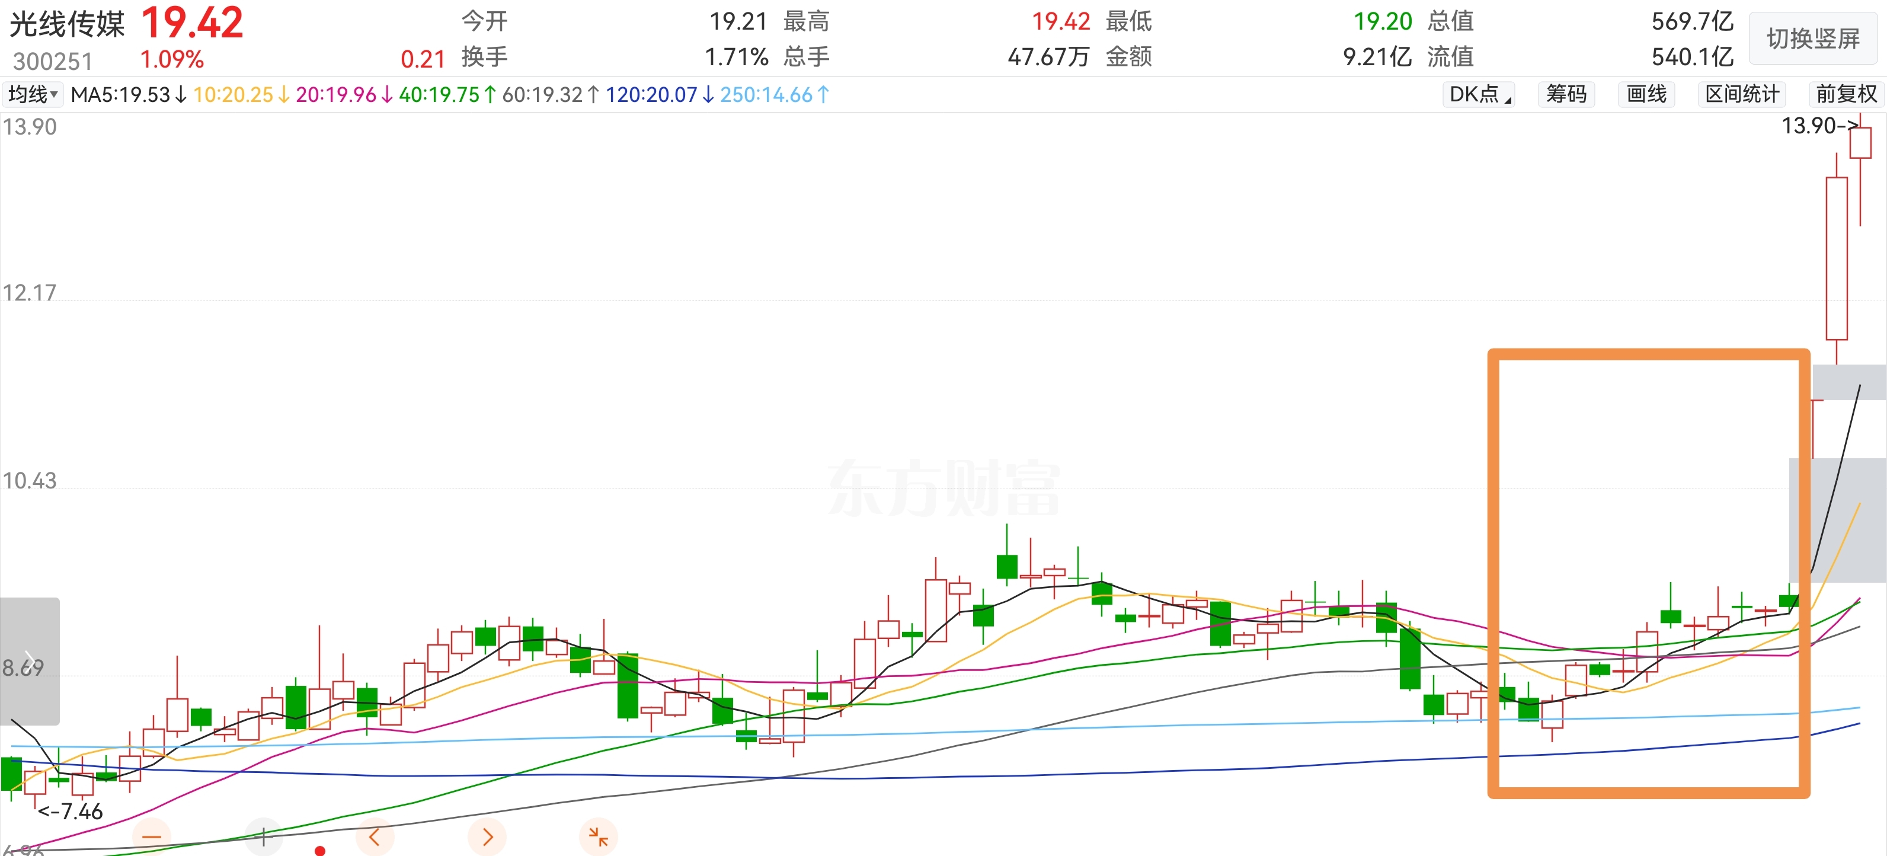Tap 总手 volume 47.67万
The width and height of the screenshot is (1887, 856).
1049,57
